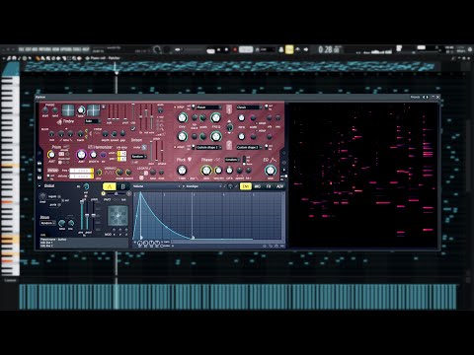Open the Unison Random type dropdown
The width and height of the screenshot is (474, 355).
click(139, 157)
